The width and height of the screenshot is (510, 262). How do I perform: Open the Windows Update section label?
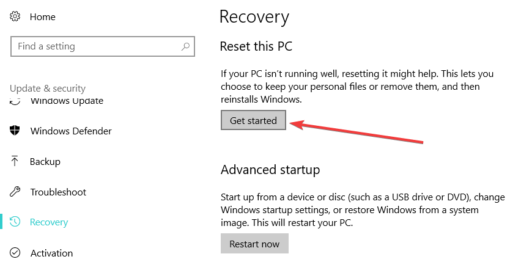[x=67, y=101]
